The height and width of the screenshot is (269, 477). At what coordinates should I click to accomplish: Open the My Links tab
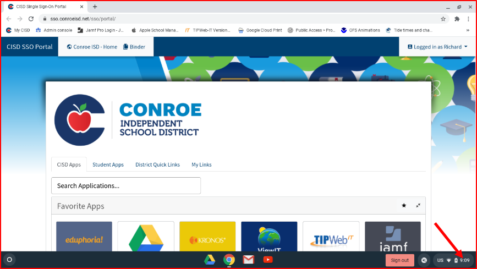point(201,164)
